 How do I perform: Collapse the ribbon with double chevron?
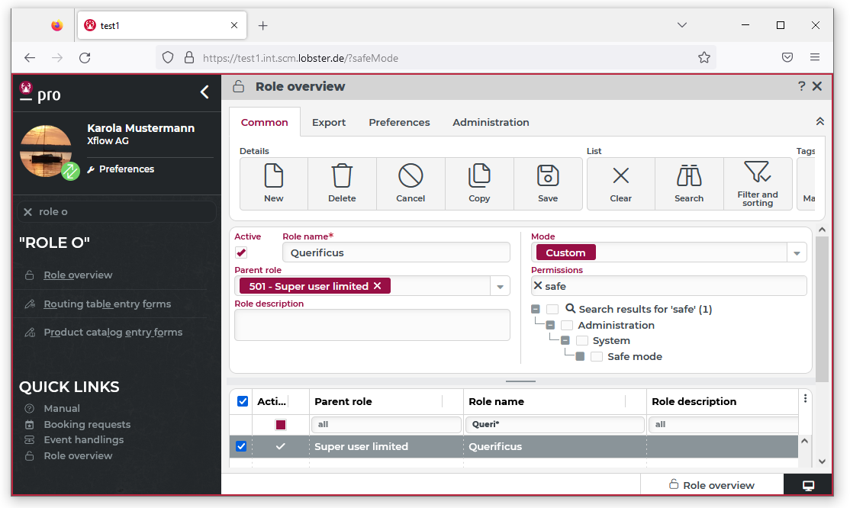tap(819, 121)
